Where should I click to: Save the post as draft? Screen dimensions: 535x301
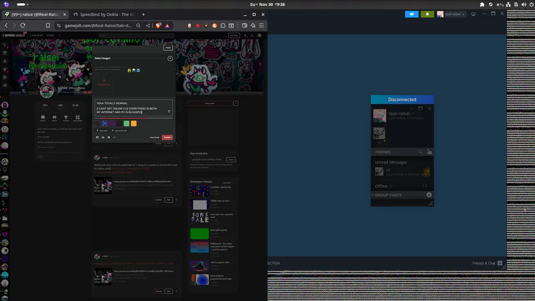[154, 137]
